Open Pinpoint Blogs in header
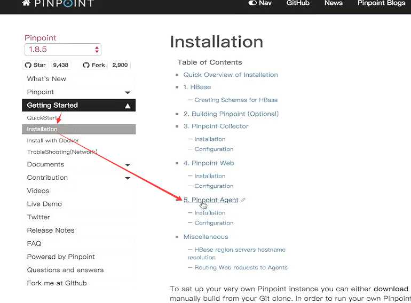This screenshot has height=303, width=411. click(x=382, y=3)
